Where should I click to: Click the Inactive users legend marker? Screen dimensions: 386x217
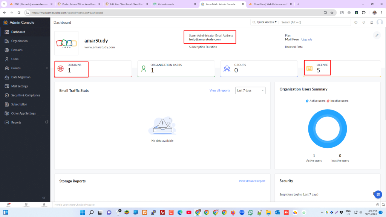coord(328,101)
